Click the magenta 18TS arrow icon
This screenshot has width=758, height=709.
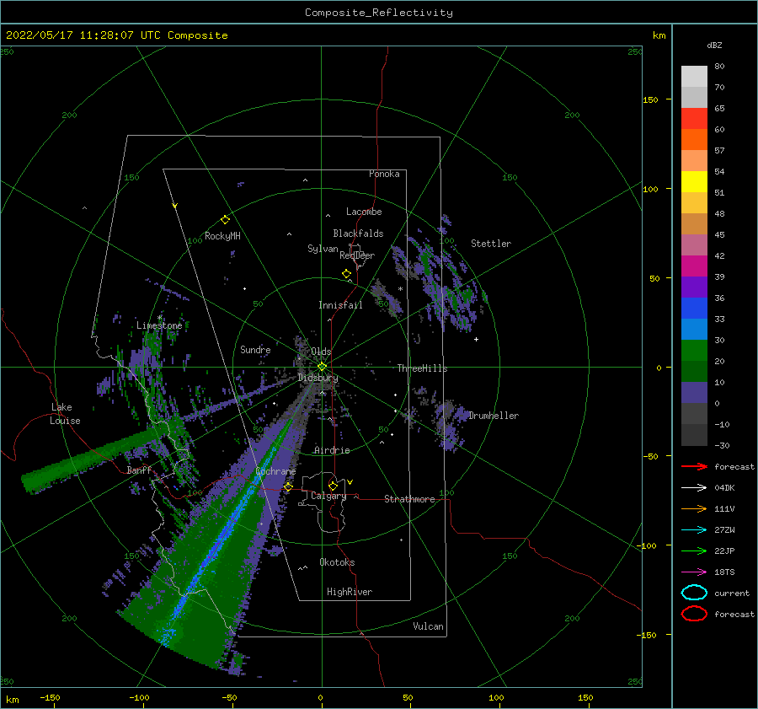(694, 572)
